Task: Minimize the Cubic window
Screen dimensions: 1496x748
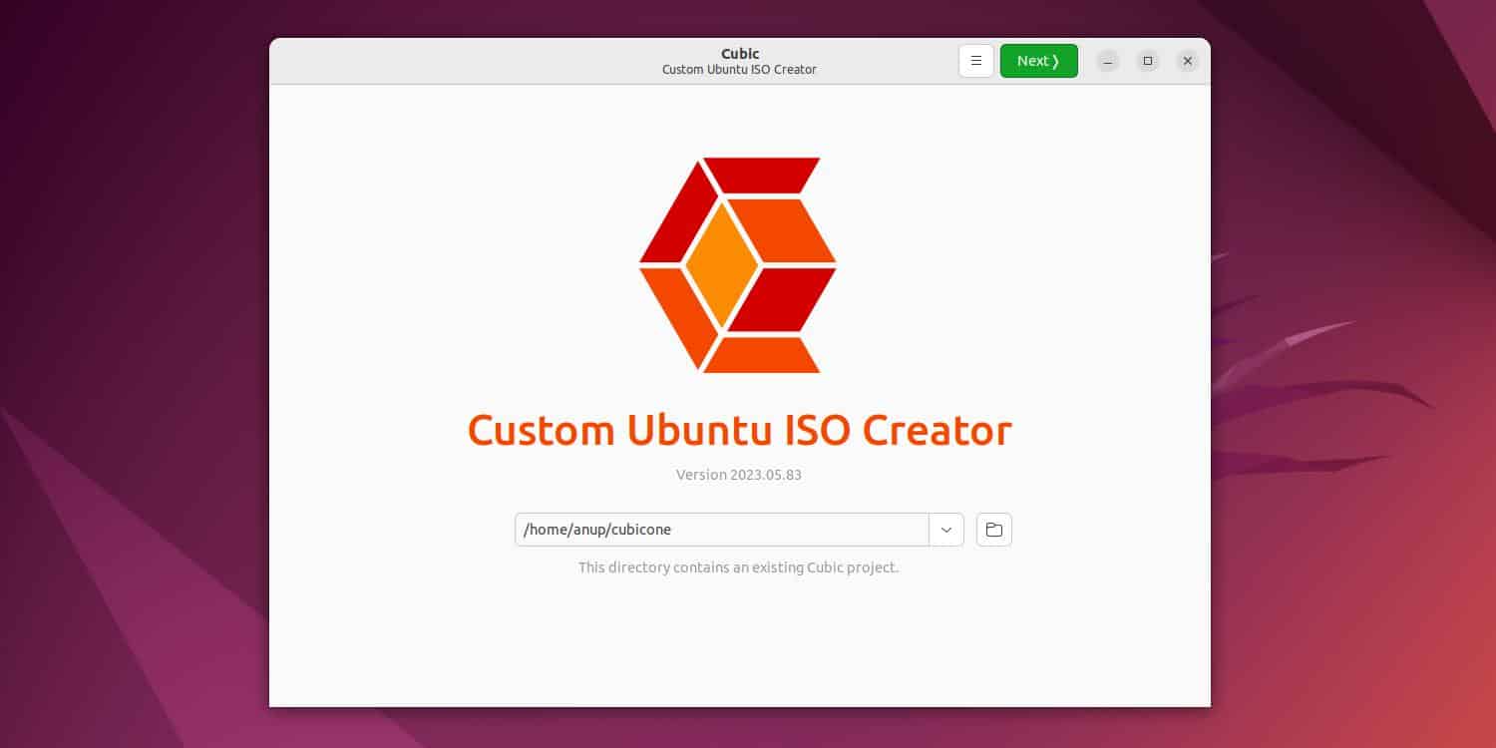Action: [1108, 61]
